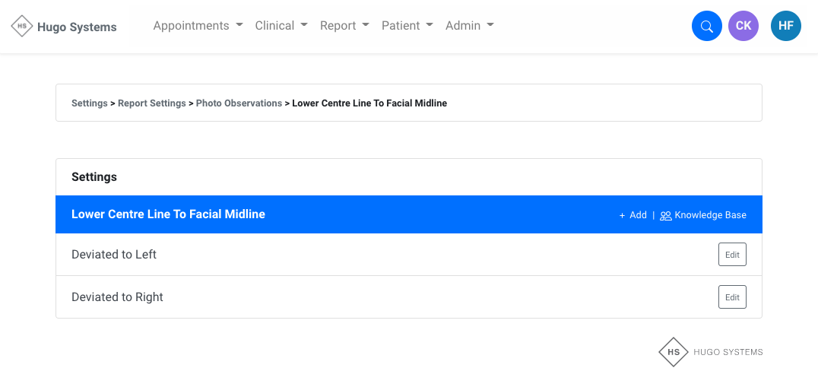818x387 pixels.
Task: Open the Clinical dropdown menu
Action: click(281, 26)
